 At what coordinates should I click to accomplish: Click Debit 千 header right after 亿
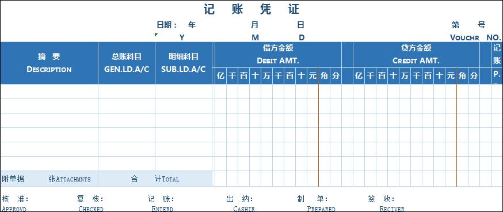(233, 76)
